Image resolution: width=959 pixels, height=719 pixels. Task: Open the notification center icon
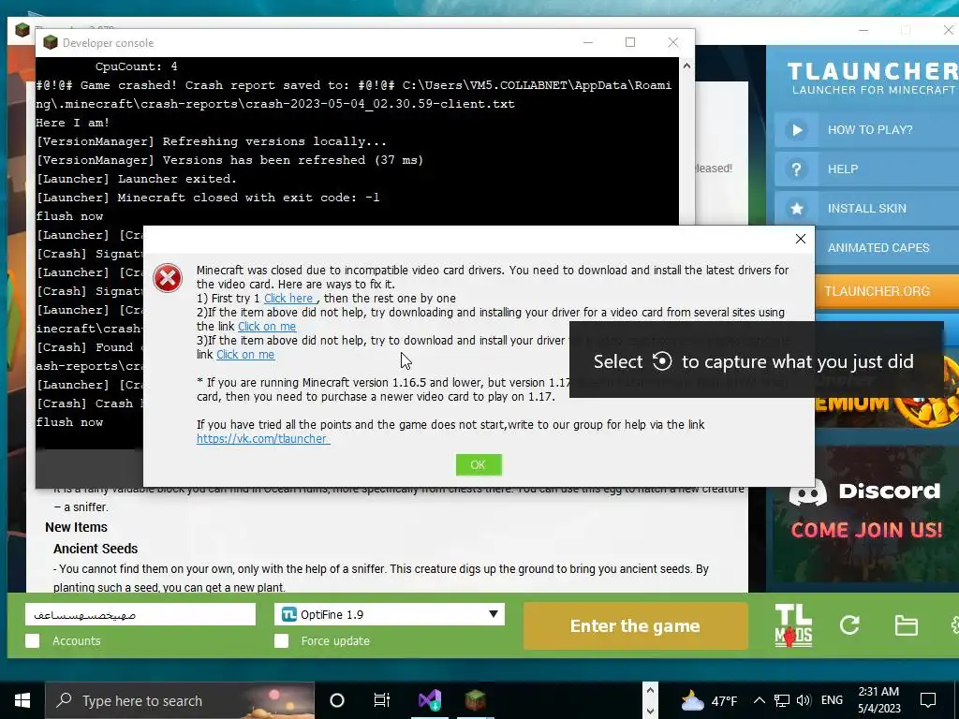click(x=928, y=700)
